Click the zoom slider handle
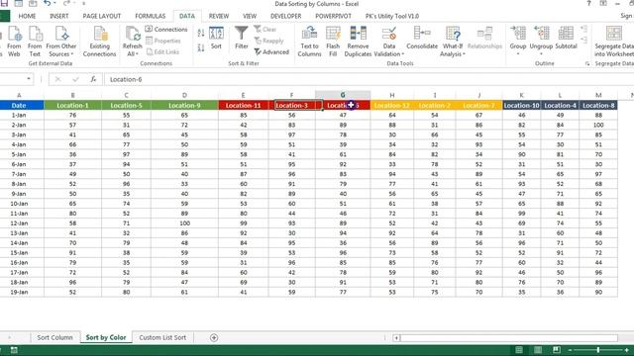The height and width of the screenshot is (356, 634). [598, 350]
